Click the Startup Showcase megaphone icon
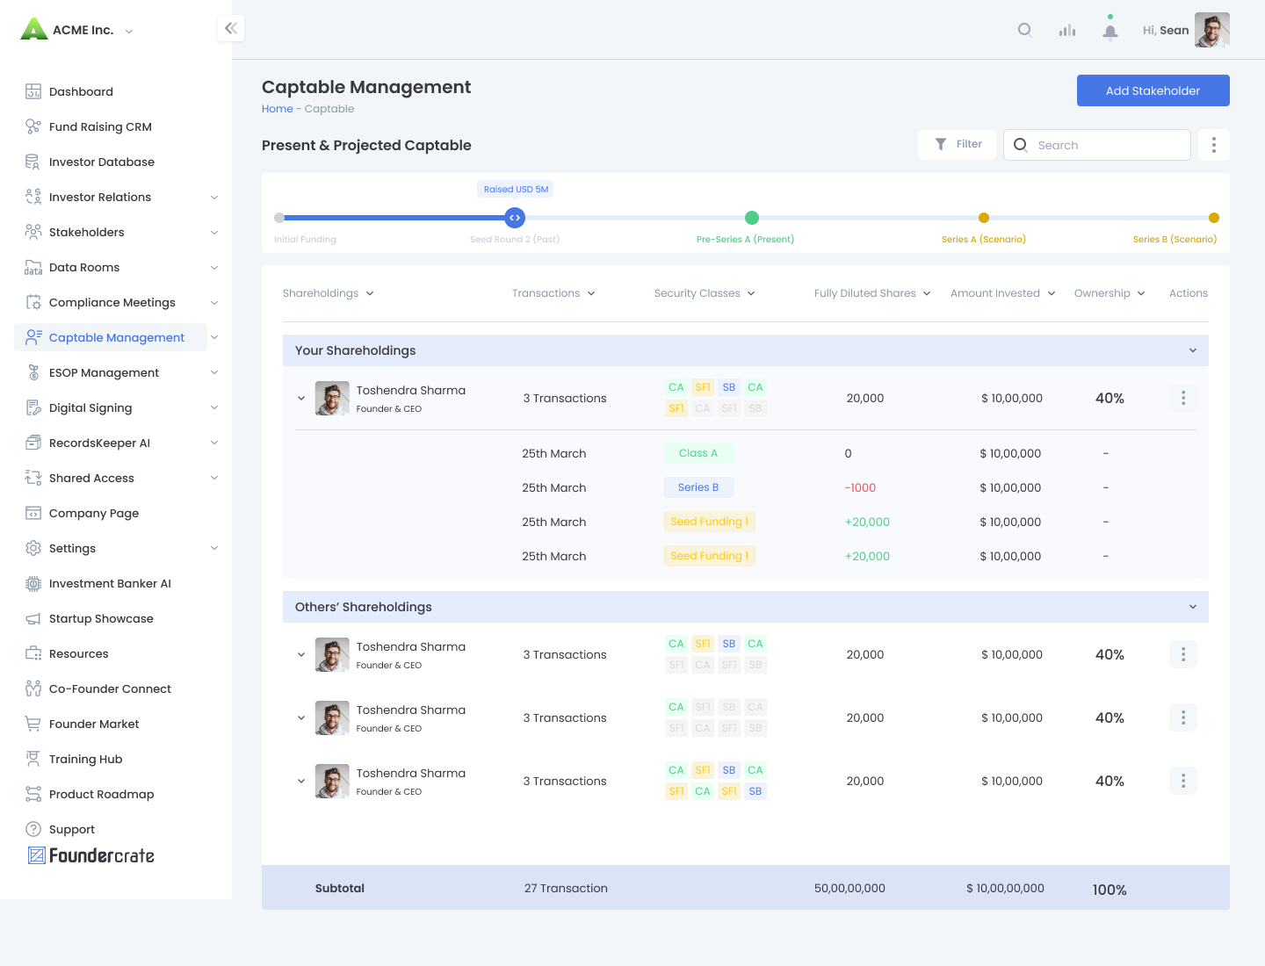 (33, 618)
